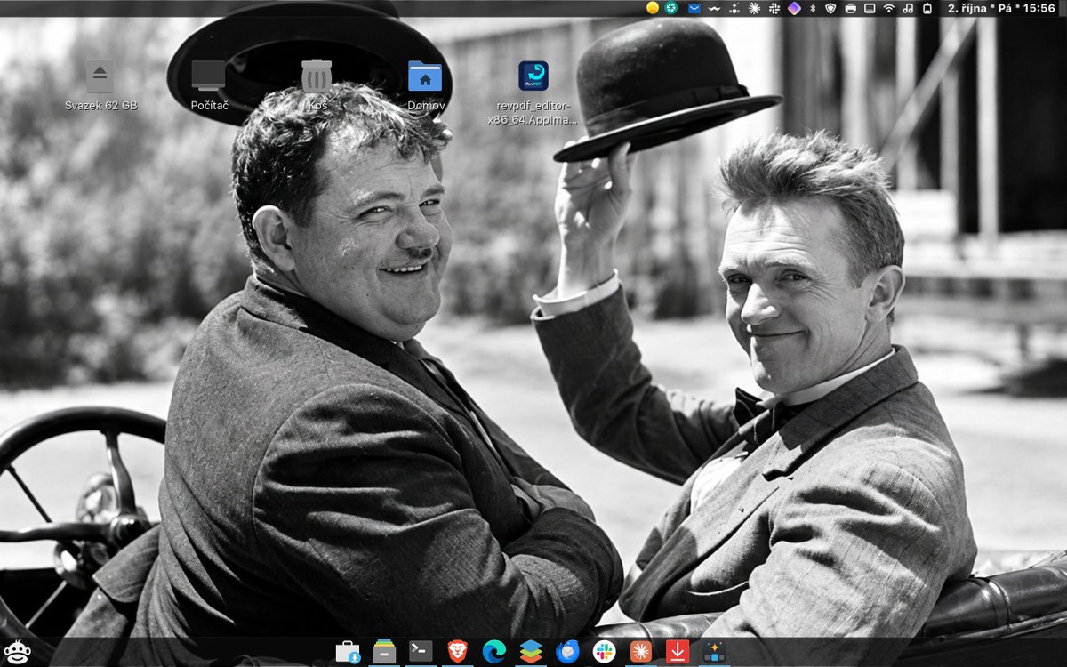Open the sparkle app at dock end
Image resolution: width=1067 pixels, height=667 pixels.
(714, 651)
